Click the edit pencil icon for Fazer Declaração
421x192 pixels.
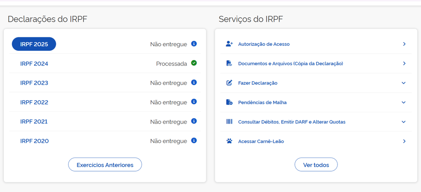coord(229,83)
